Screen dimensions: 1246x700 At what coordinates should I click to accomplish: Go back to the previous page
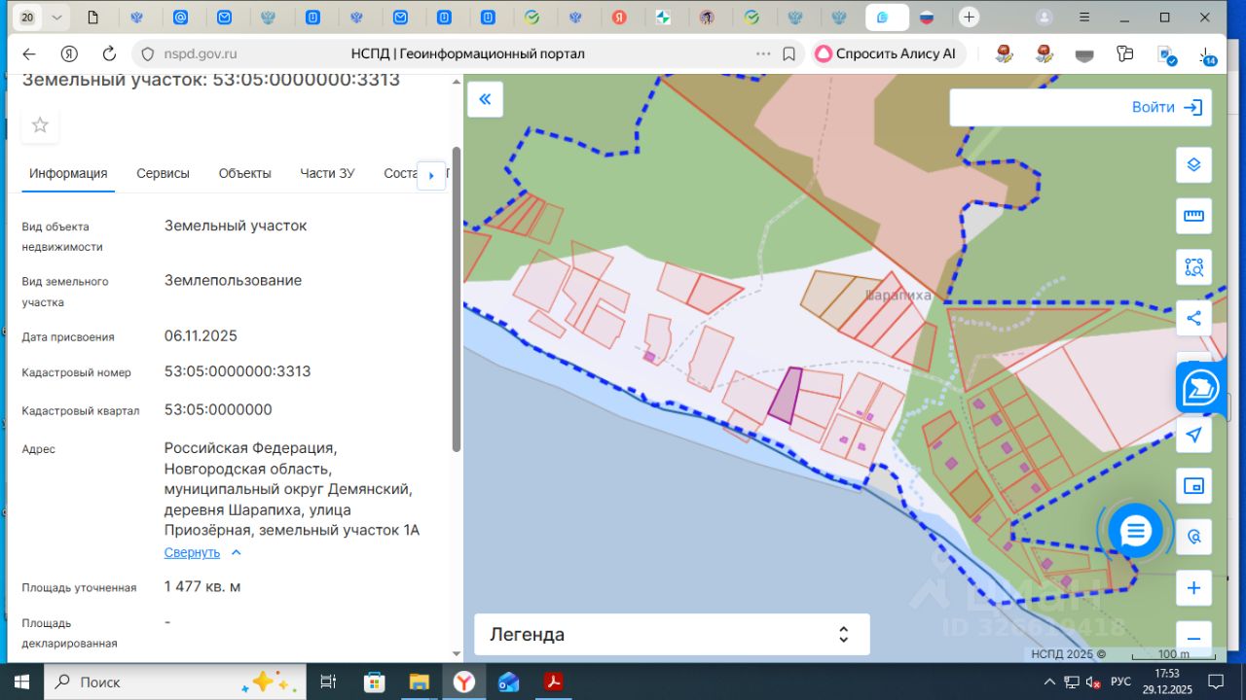click(29, 54)
